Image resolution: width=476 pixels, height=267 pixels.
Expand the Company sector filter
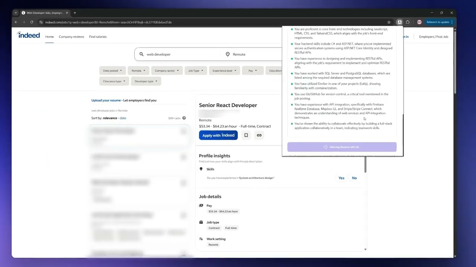pos(167,70)
